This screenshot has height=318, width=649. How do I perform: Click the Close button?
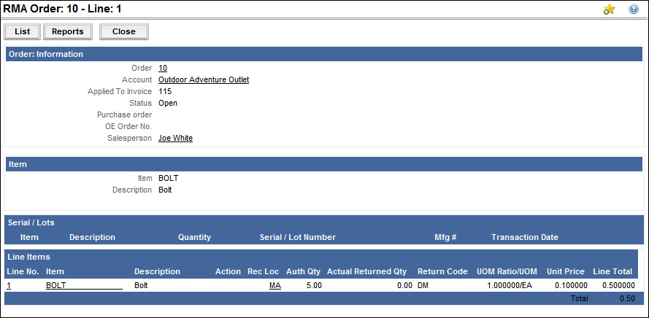tap(123, 32)
